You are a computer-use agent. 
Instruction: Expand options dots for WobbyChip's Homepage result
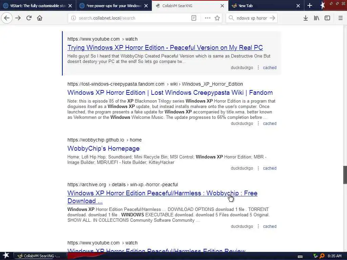coord(258,168)
